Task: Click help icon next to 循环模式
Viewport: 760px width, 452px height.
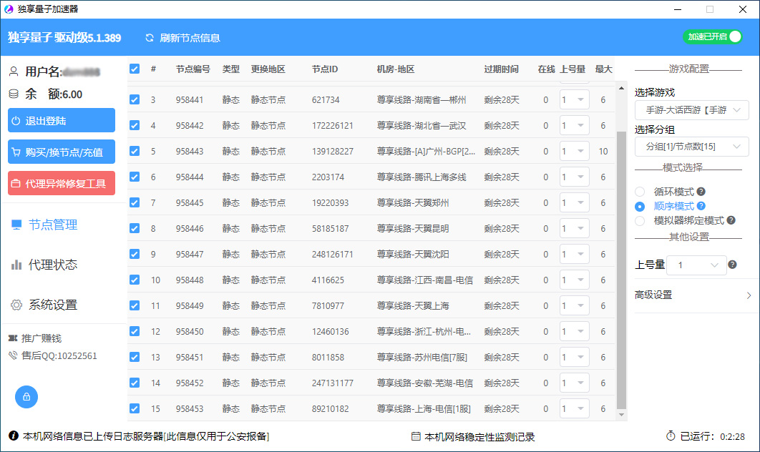Action: [x=701, y=192]
